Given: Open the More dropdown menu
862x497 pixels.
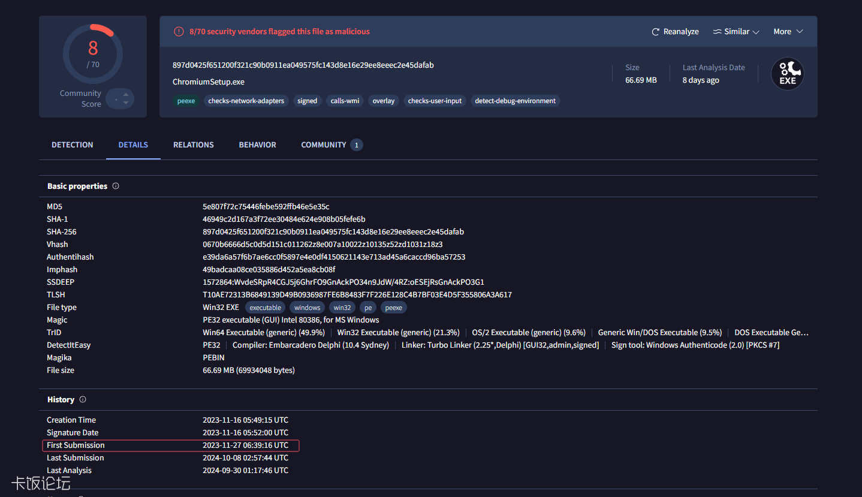Looking at the screenshot, I should click(x=788, y=32).
